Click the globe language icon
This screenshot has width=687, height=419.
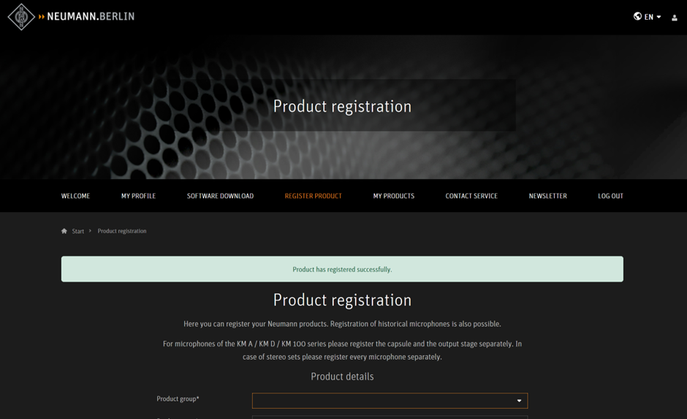click(x=637, y=16)
